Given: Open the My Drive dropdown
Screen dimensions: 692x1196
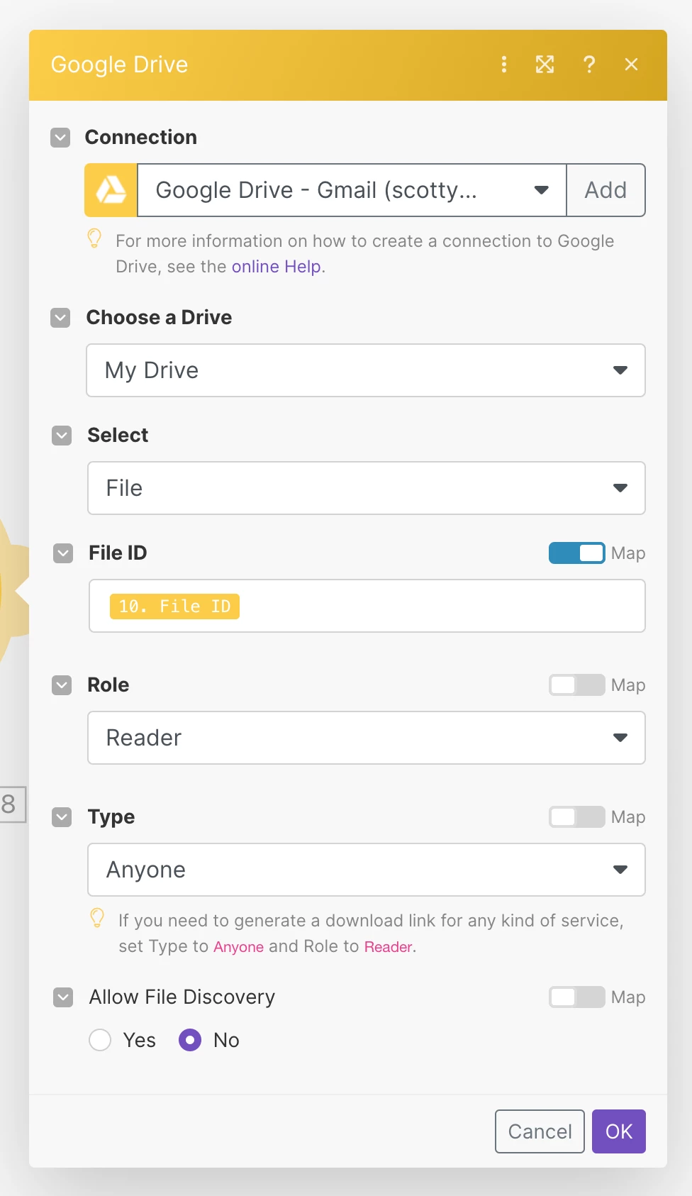Looking at the screenshot, I should [366, 370].
